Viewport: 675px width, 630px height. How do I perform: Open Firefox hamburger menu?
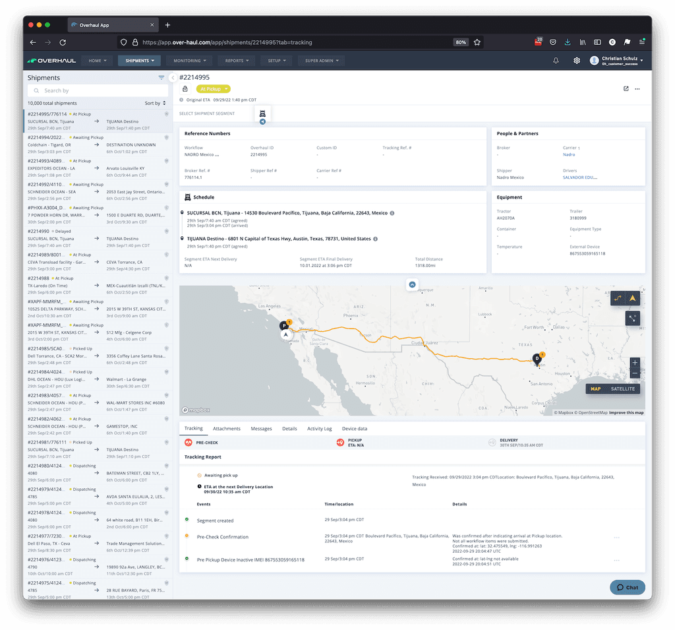pyautogui.click(x=642, y=42)
